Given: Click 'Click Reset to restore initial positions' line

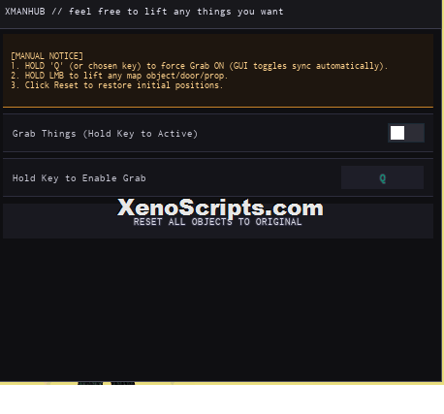Looking at the screenshot, I should [x=117, y=85].
